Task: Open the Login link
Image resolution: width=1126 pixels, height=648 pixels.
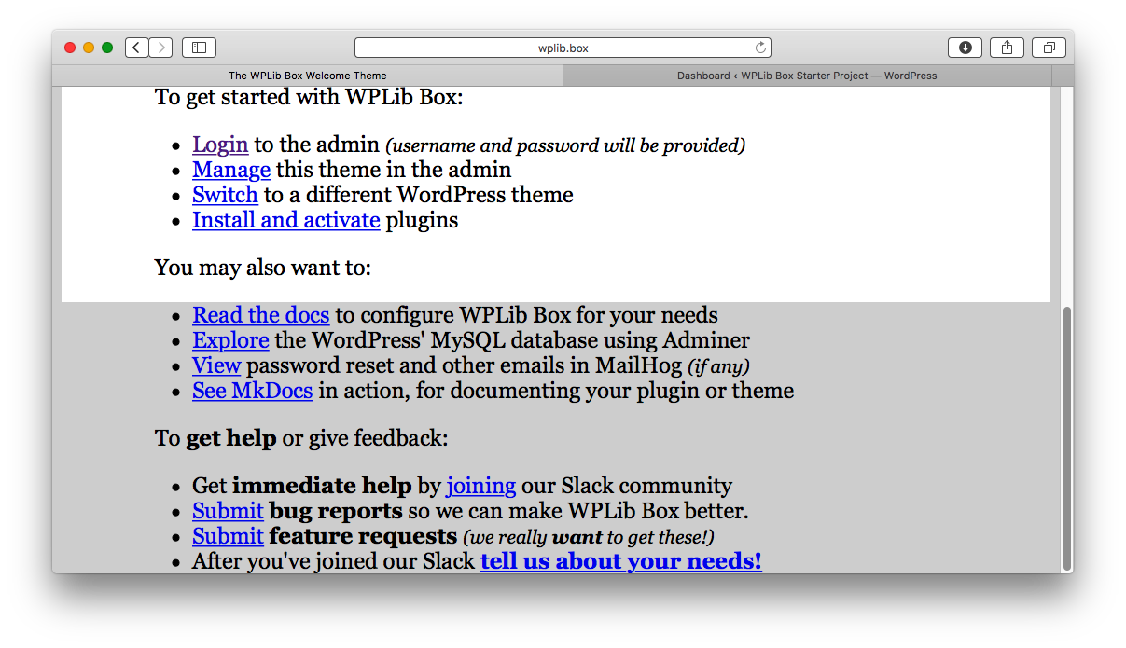Action: 220,145
